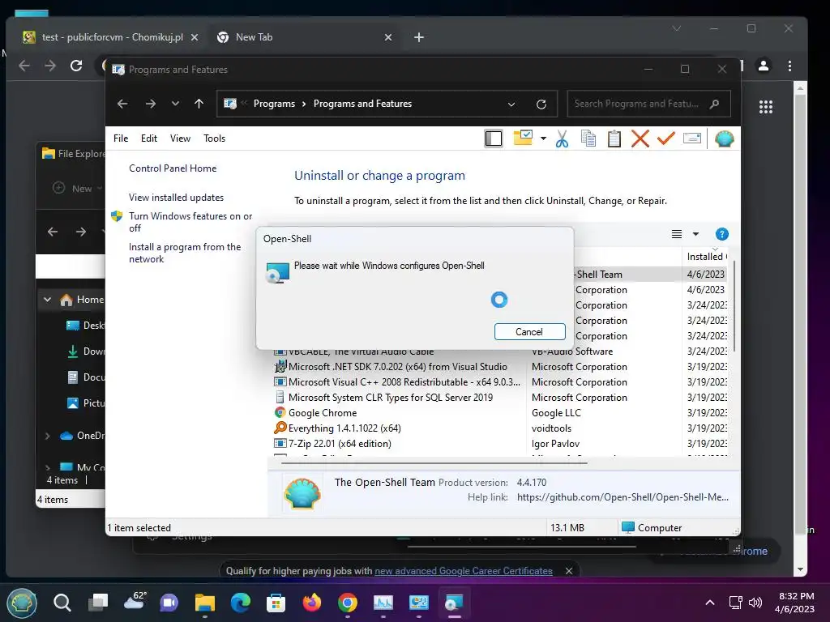Select Microsoft .NET SDK 7.0.202 row

[397, 367]
